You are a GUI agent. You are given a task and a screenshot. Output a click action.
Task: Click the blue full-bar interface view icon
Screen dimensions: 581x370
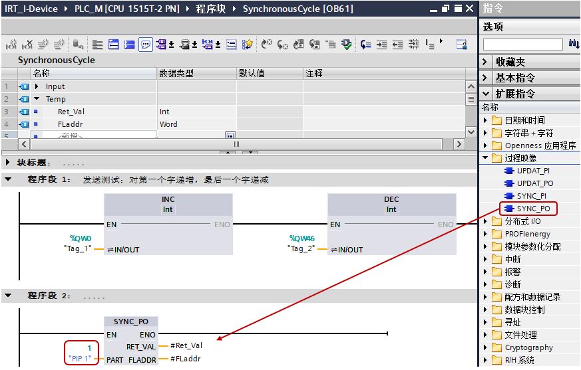click(129, 45)
